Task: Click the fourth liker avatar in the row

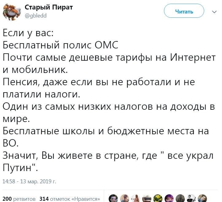Action: coord(147,197)
